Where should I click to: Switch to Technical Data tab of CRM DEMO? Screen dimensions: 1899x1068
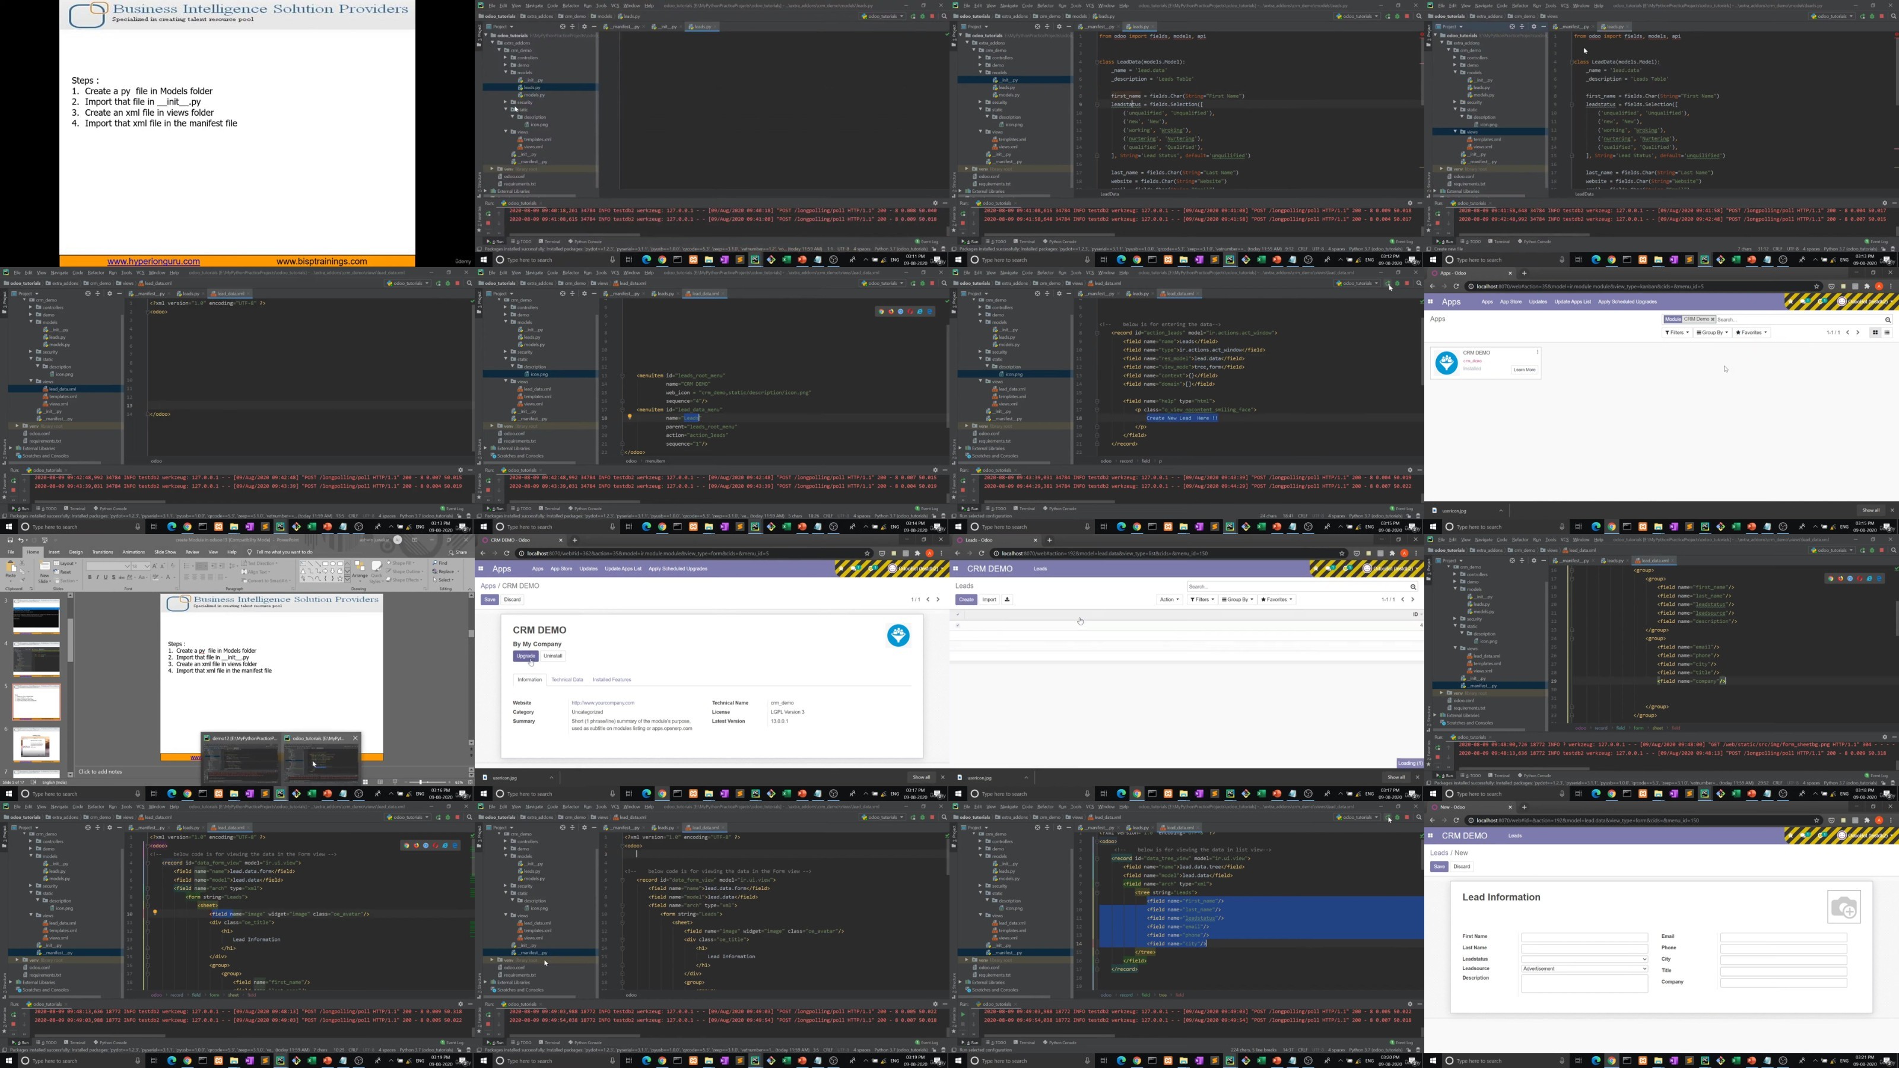567,679
